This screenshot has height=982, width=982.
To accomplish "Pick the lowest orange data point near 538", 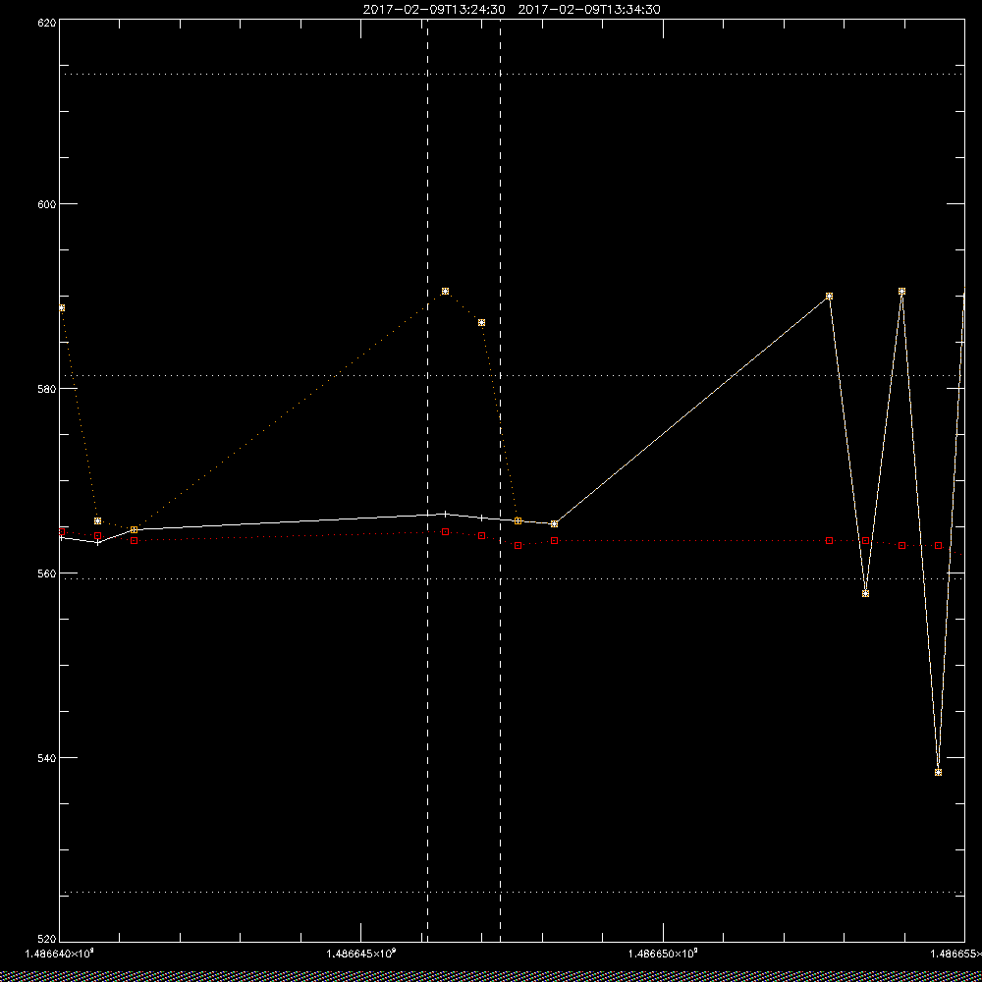I will (x=938, y=772).
